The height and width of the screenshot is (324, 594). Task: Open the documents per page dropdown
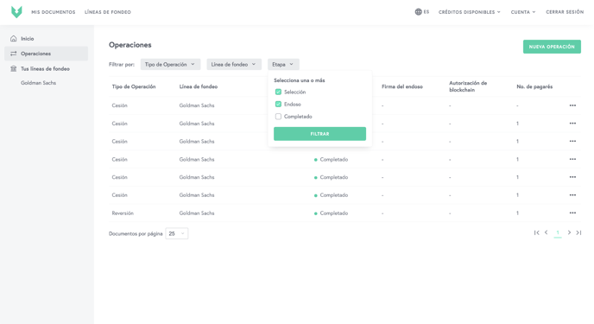(176, 233)
